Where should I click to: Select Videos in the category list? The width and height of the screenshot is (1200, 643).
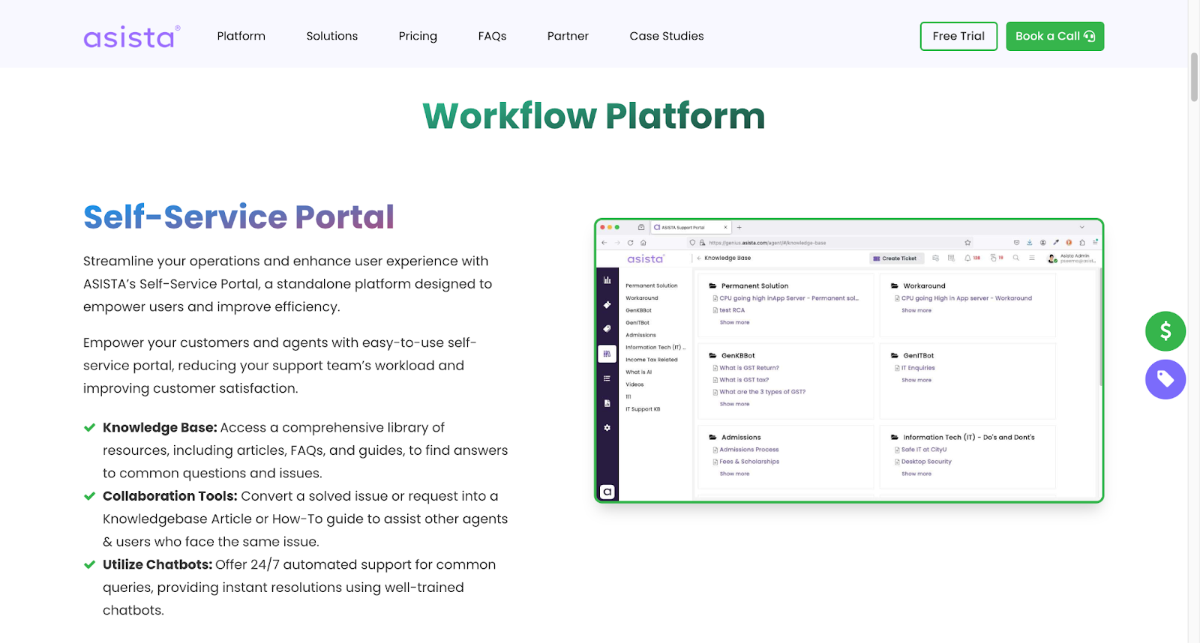pos(634,384)
